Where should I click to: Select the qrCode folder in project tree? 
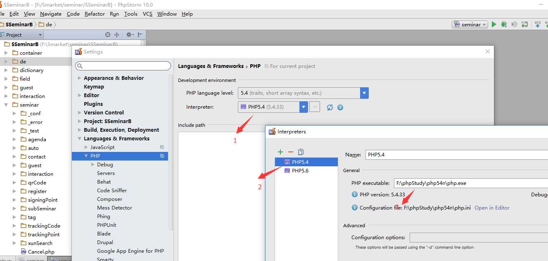point(37,182)
